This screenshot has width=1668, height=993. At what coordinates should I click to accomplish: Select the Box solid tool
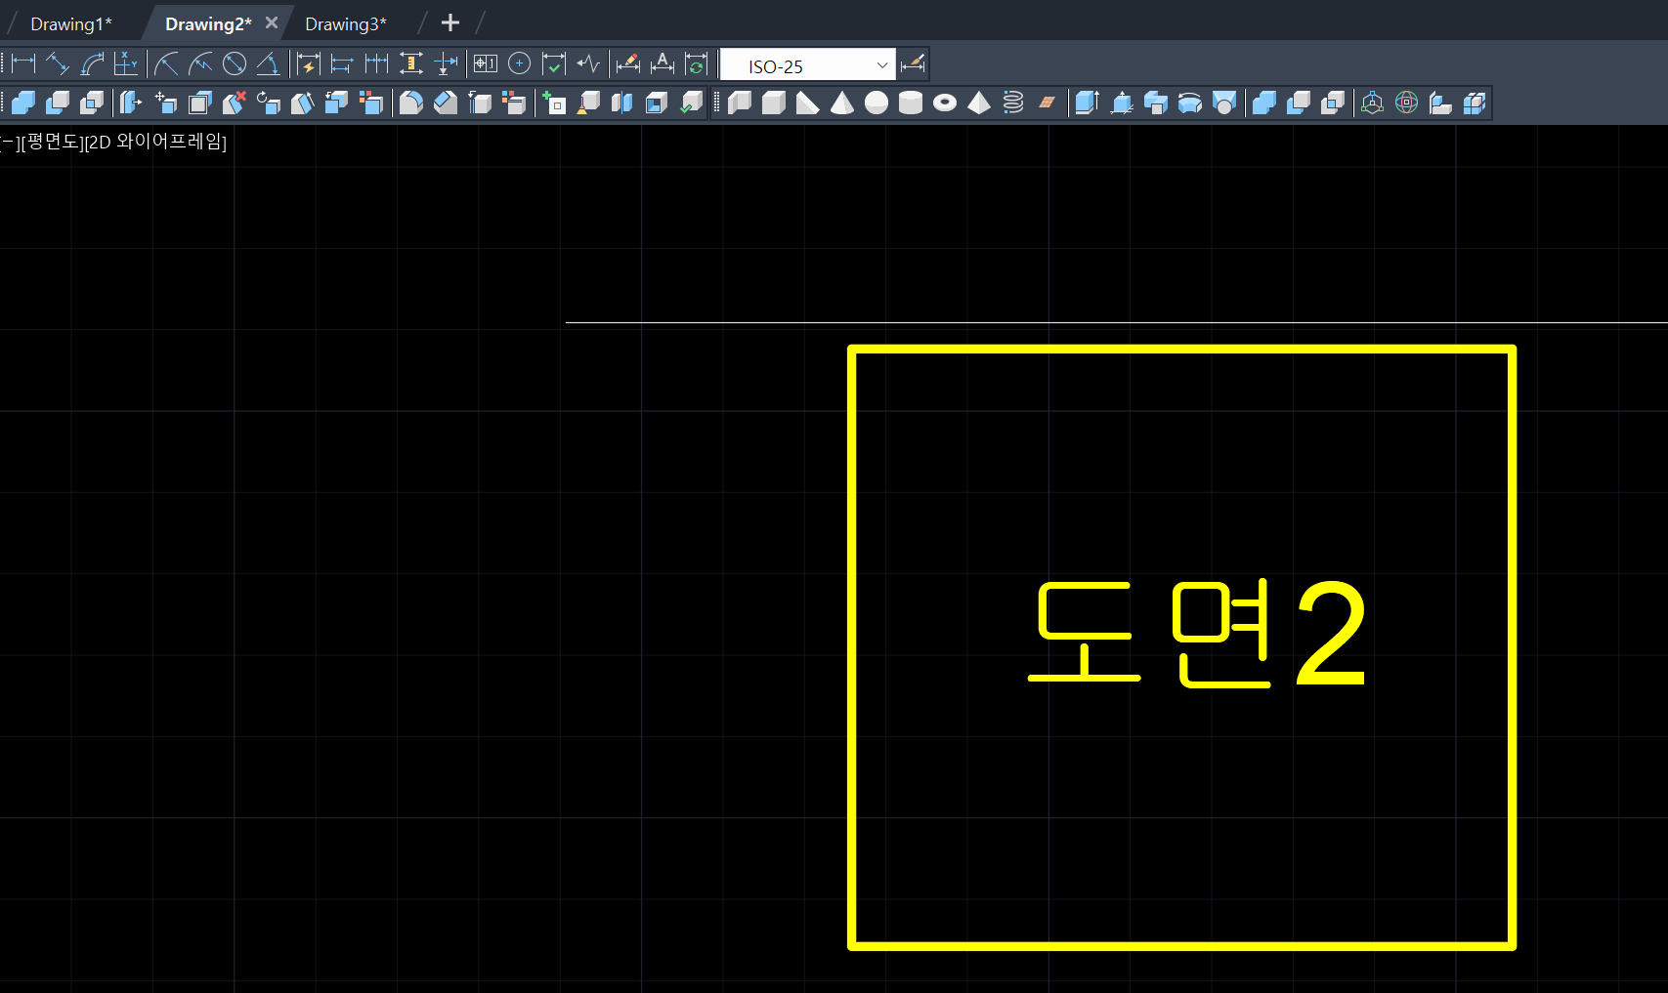tap(774, 103)
